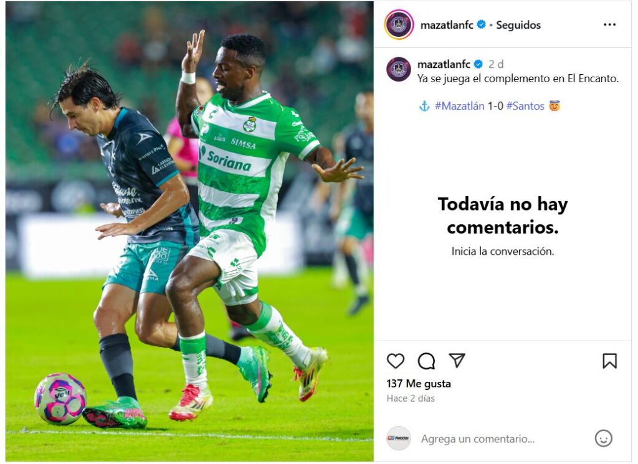This screenshot has height=464, width=638.
Task: Open the emoji picker smiley icon
Action: tap(603, 438)
